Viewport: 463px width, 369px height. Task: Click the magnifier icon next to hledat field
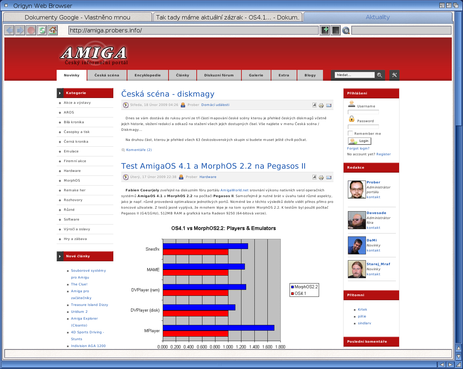(380, 75)
